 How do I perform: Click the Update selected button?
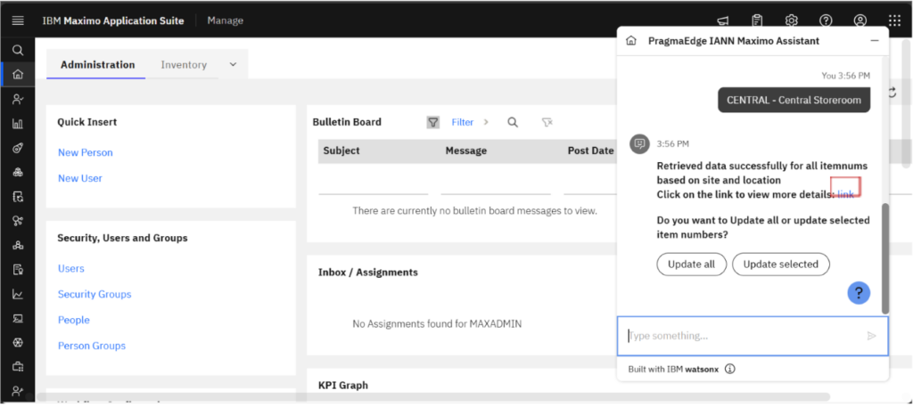(x=781, y=264)
